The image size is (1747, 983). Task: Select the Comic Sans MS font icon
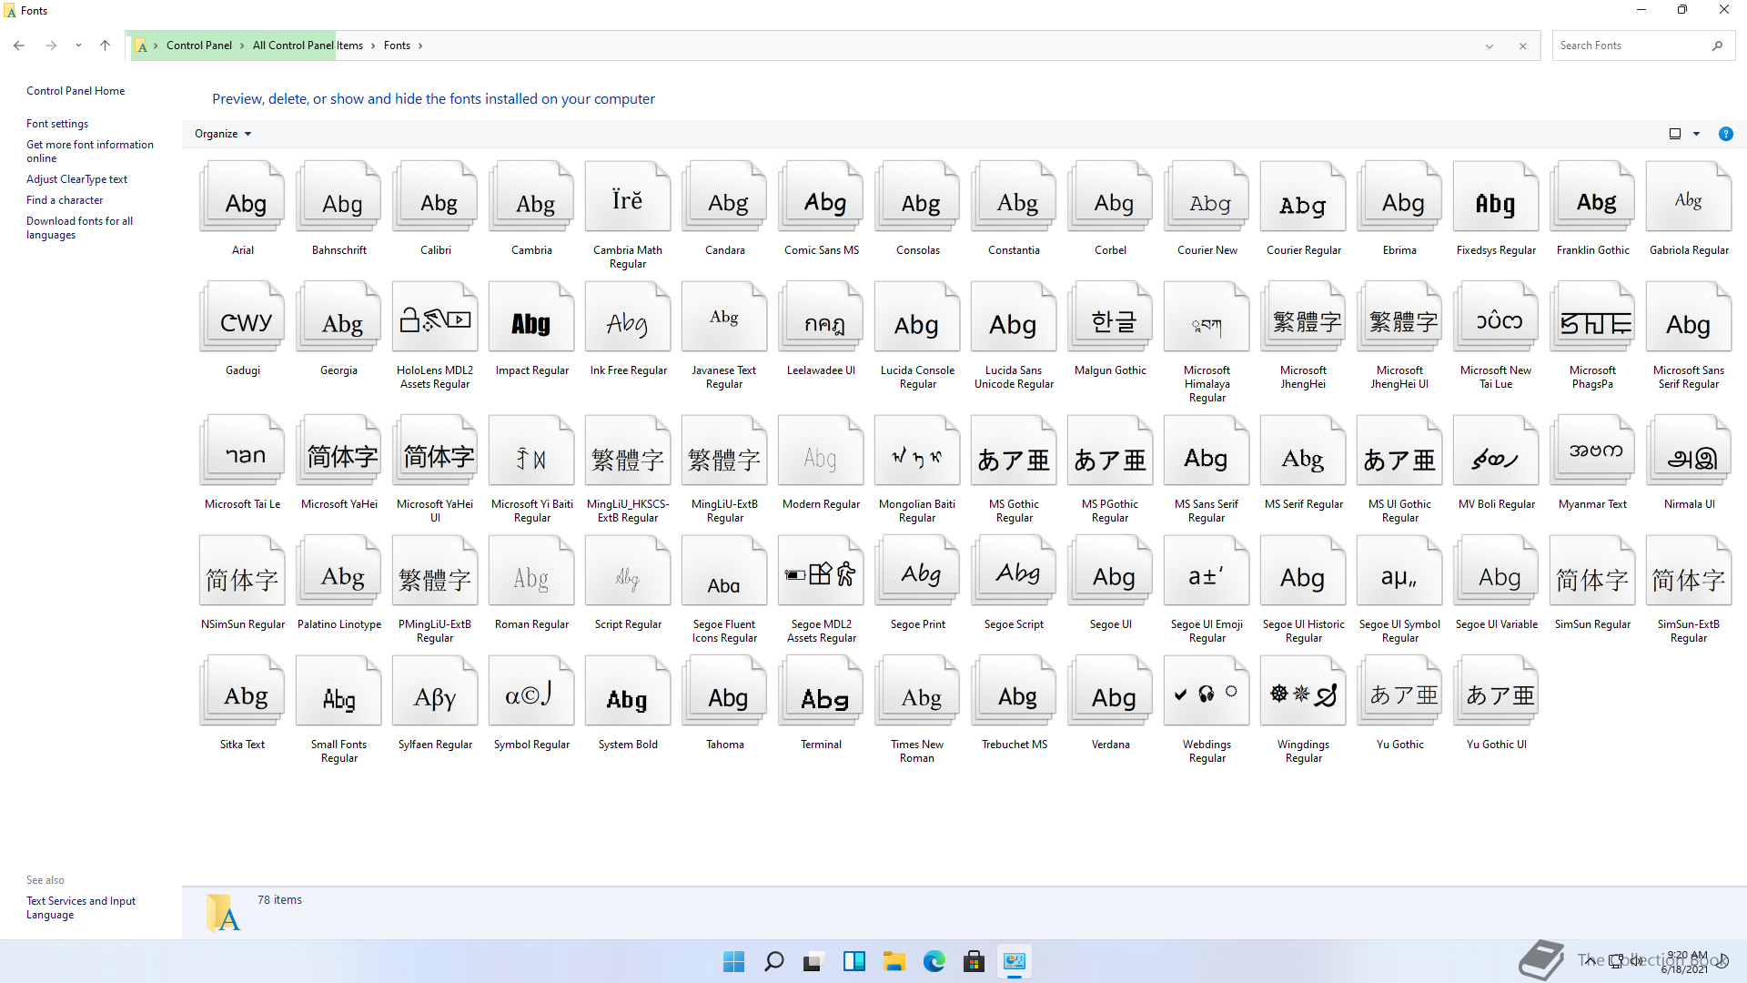pos(821,197)
